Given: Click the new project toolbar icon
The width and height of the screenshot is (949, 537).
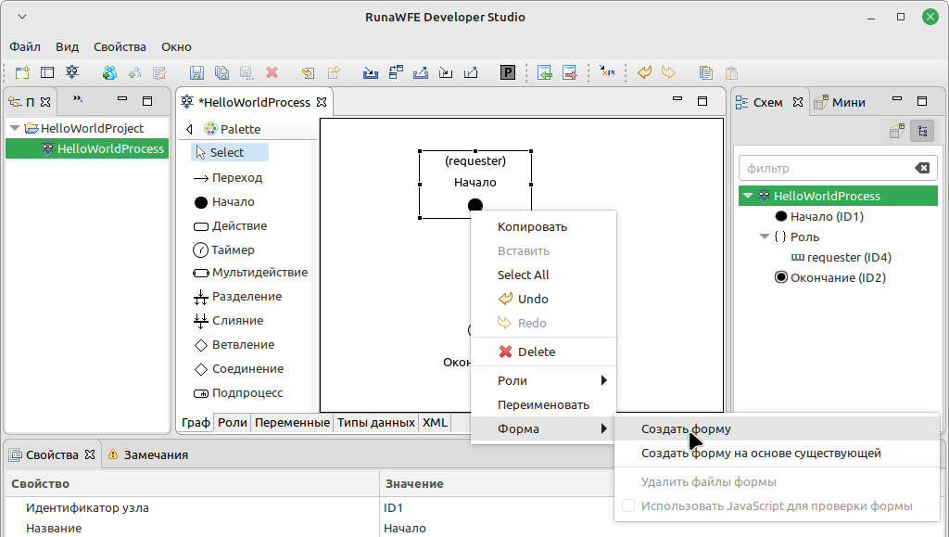Looking at the screenshot, I should 22,72.
